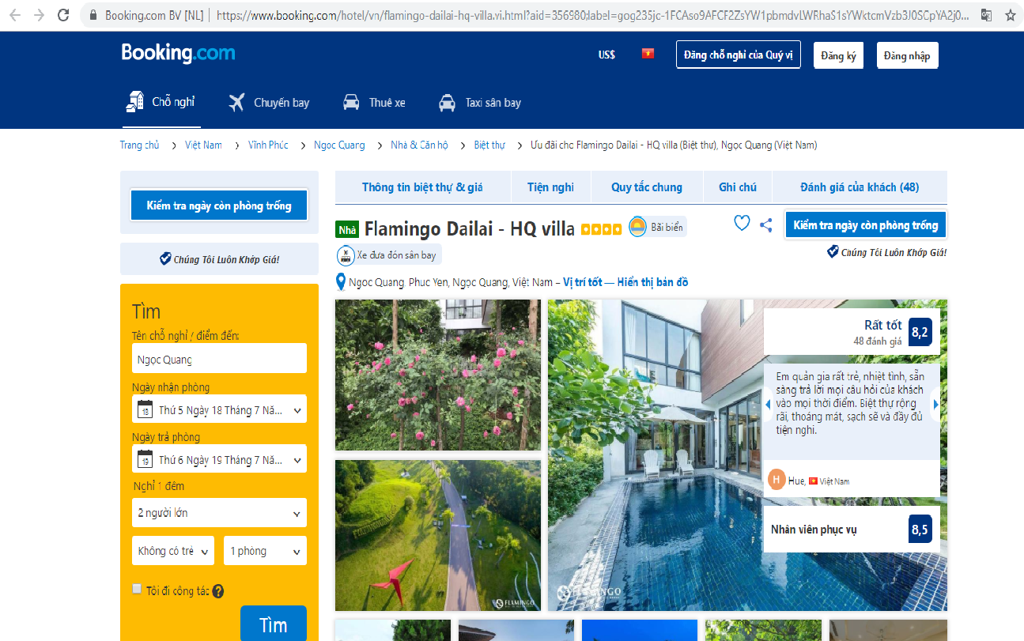This screenshot has width=1024, height=641.
Task: Click the check-out calendar icon
Action: (x=145, y=459)
